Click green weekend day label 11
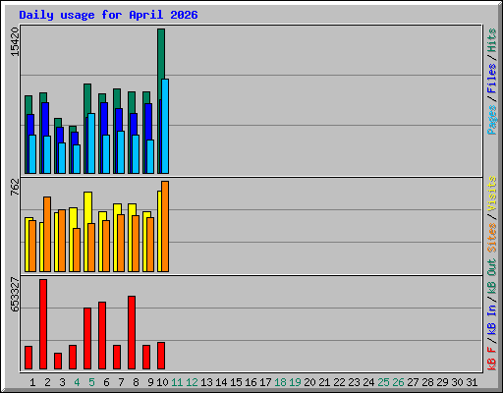503x393 pixels. click(x=177, y=382)
